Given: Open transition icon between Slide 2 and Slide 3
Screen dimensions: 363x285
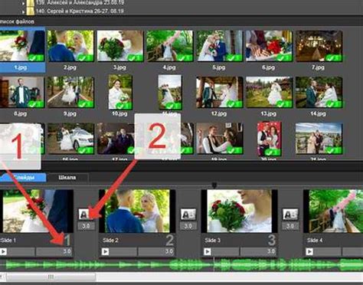Looking at the screenshot, I should 188,215.
